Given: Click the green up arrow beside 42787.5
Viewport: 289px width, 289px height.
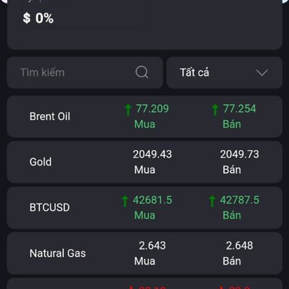Looking at the screenshot, I should click(212, 201).
